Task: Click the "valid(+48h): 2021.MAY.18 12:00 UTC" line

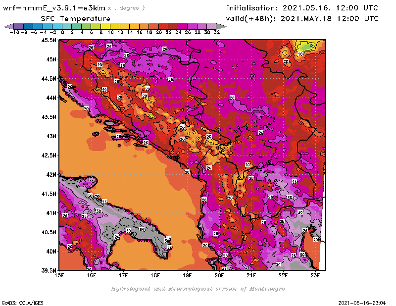Action: [x=302, y=19]
